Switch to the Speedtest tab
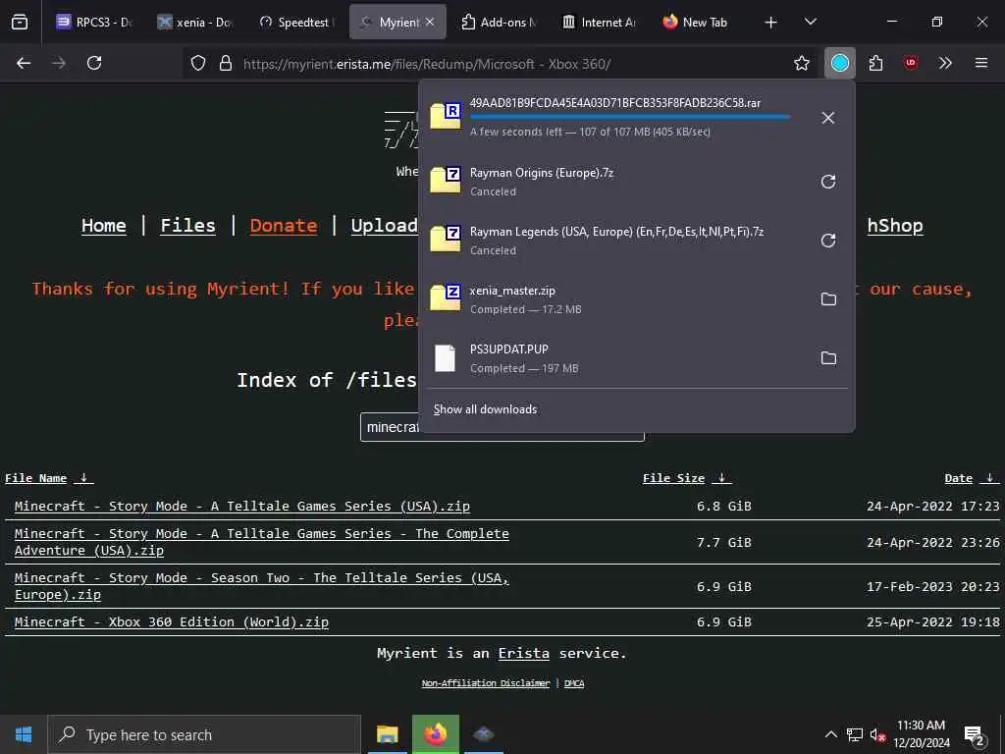Viewport: 1005px width, 754px height. (296, 22)
